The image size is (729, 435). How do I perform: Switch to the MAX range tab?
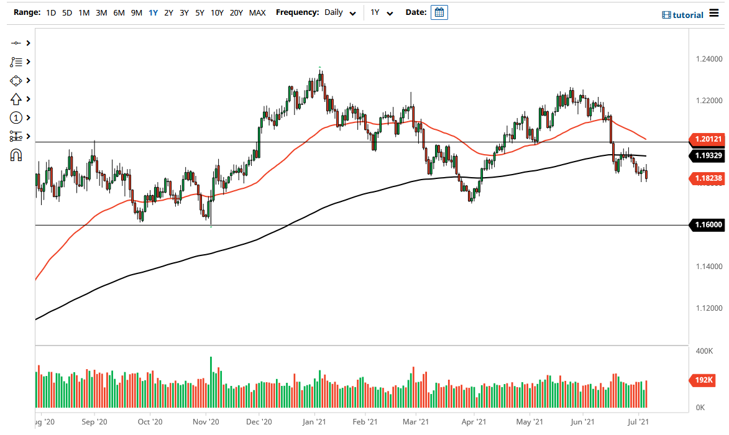tap(257, 12)
